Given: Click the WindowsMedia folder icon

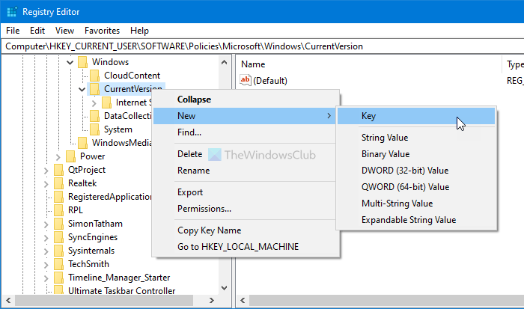Looking at the screenshot, I should tap(83, 143).
